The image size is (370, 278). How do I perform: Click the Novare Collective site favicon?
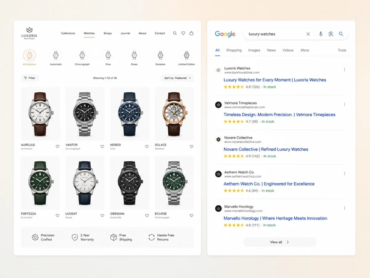click(218, 140)
